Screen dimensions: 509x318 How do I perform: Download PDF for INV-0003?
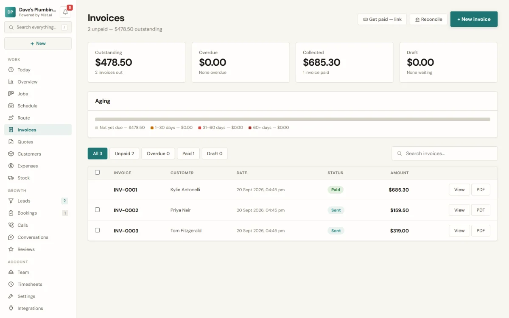pyautogui.click(x=481, y=231)
